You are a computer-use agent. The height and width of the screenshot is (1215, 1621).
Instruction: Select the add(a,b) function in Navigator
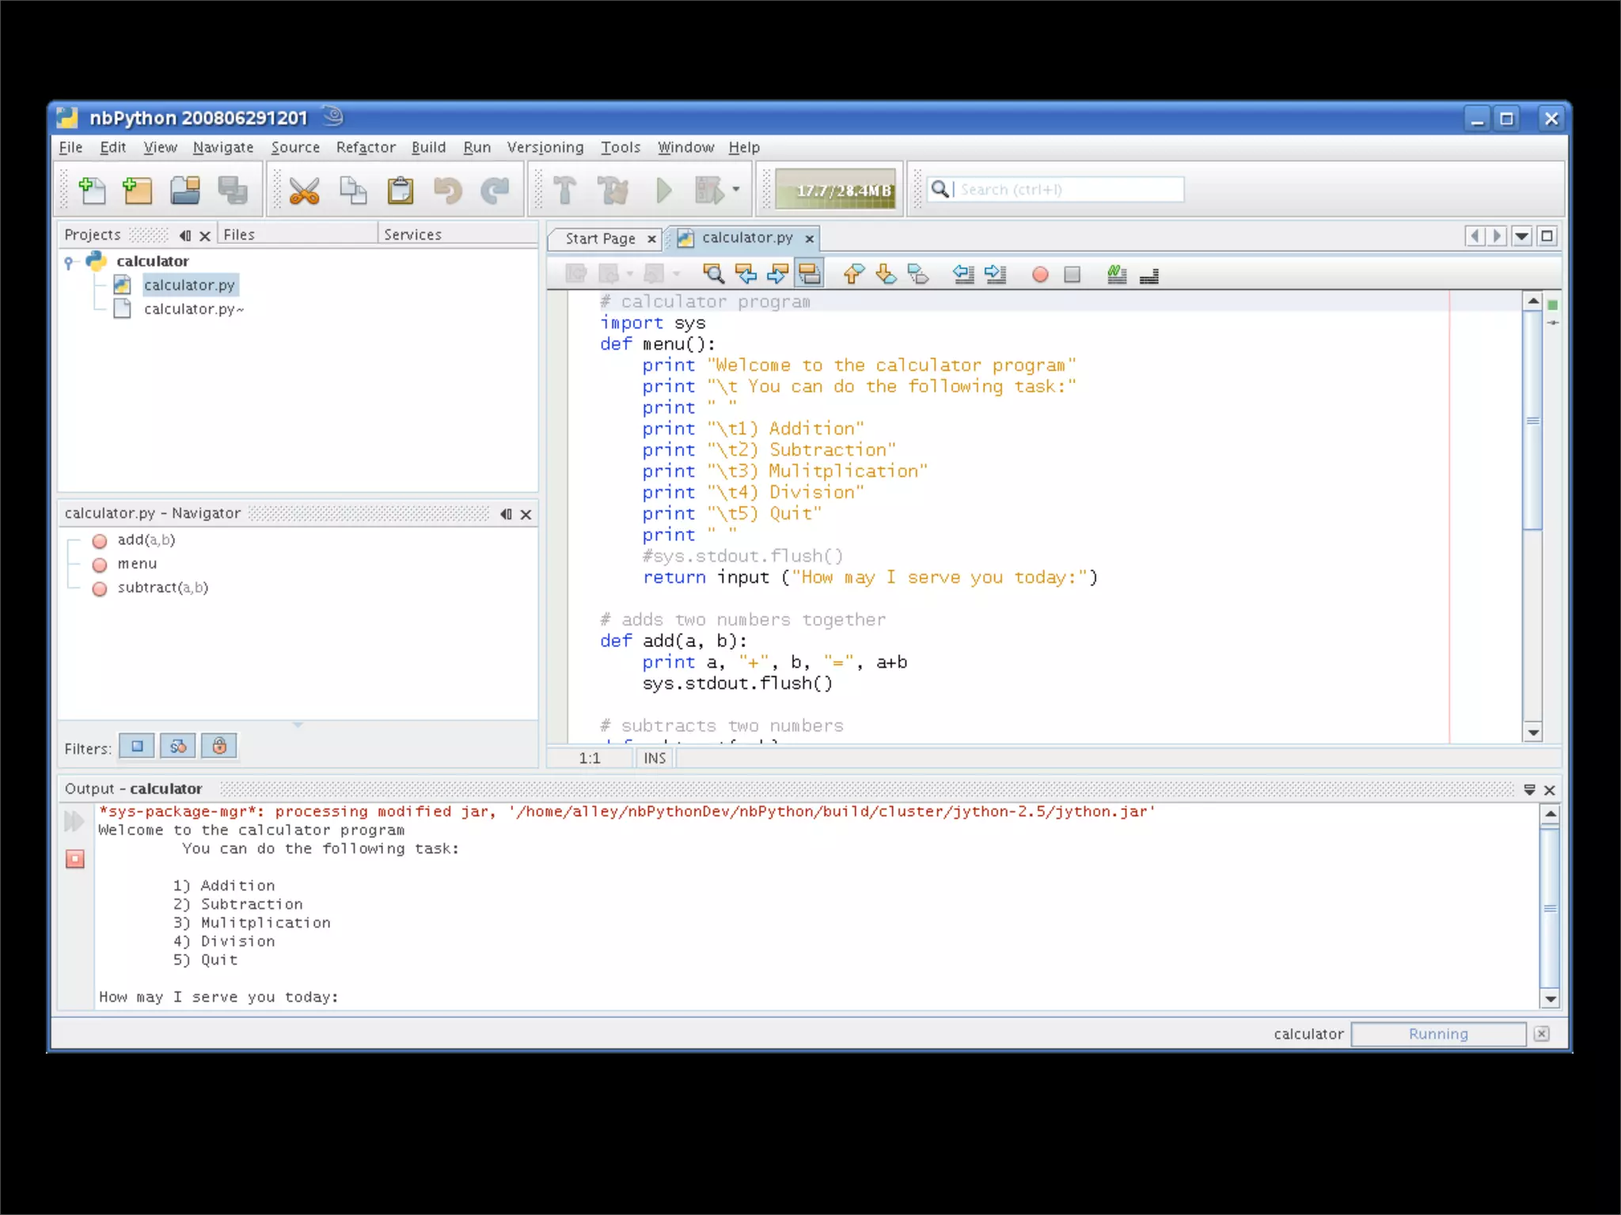pyautogui.click(x=146, y=540)
